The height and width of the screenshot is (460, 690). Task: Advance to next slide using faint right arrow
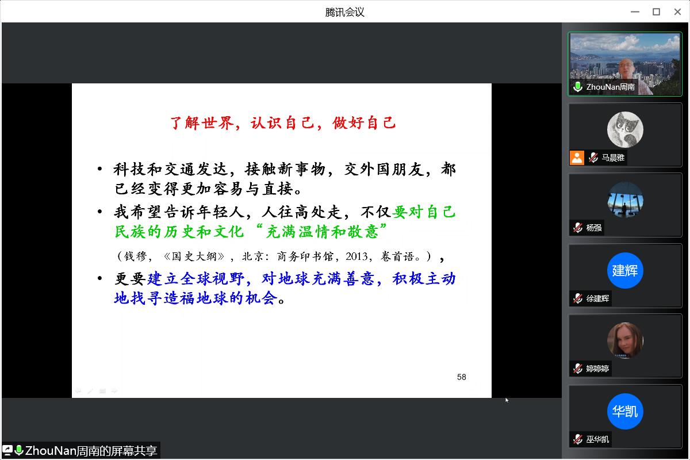click(114, 391)
